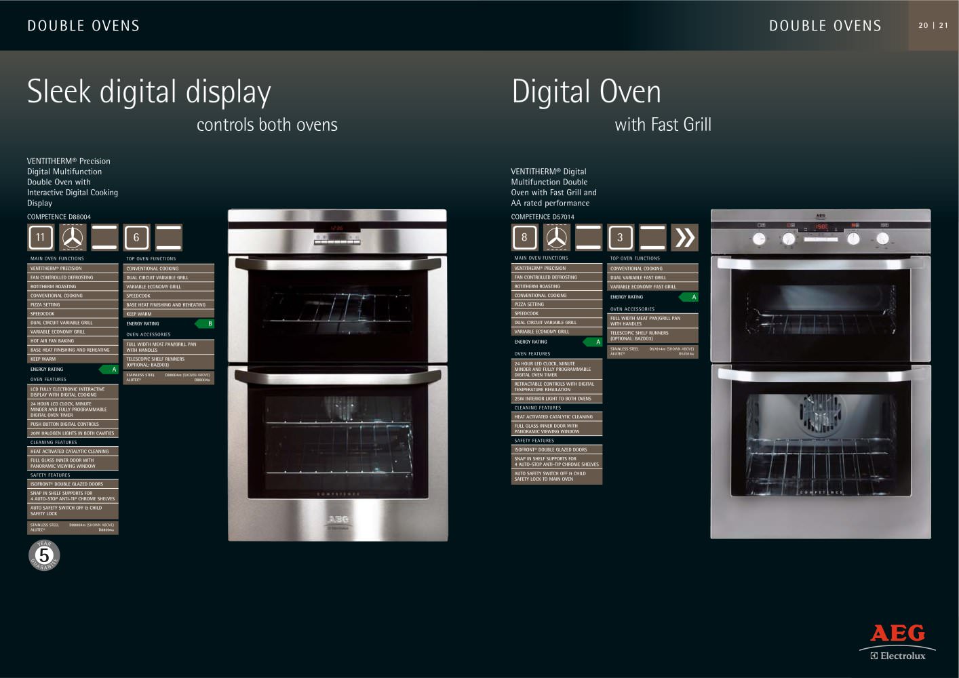The width and height of the screenshot is (959, 678).
Task: Click 'RETRACTABLE CONTROLS WITH DIGITAL TEMPERATURE REGULATION' row
Action: [557, 386]
